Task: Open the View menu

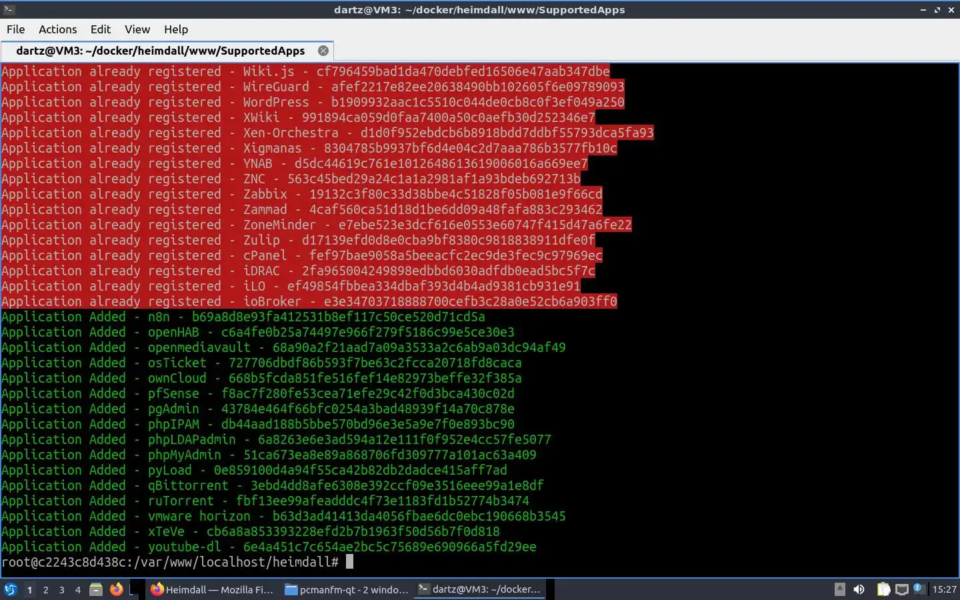Action: 137,29
